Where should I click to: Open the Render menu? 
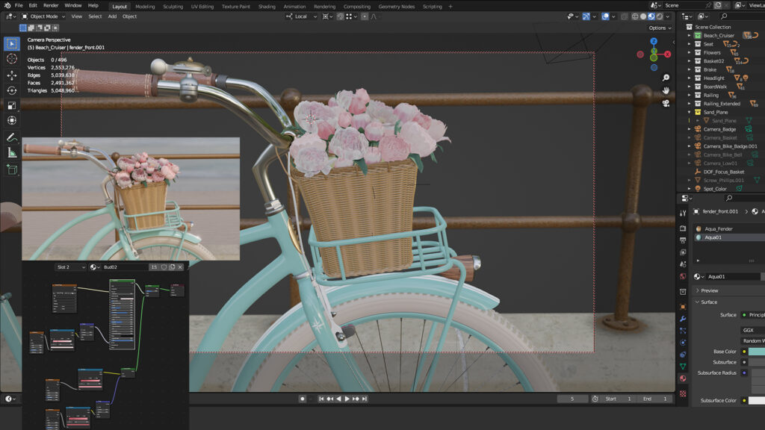click(x=51, y=5)
